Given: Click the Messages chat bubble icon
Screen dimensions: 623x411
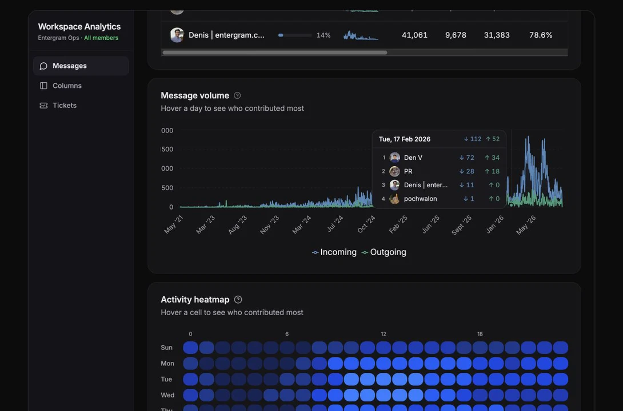Looking at the screenshot, I should click(43, 66).
